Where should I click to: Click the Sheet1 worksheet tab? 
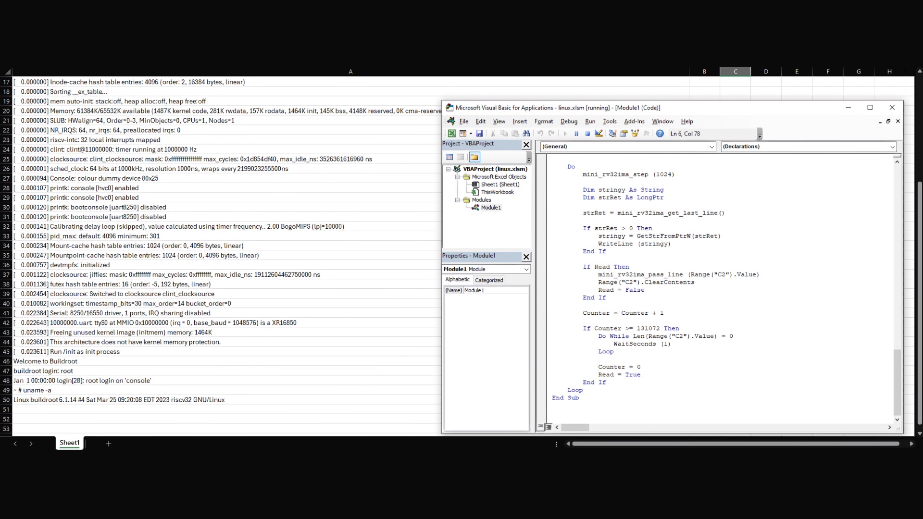point(70,443)
